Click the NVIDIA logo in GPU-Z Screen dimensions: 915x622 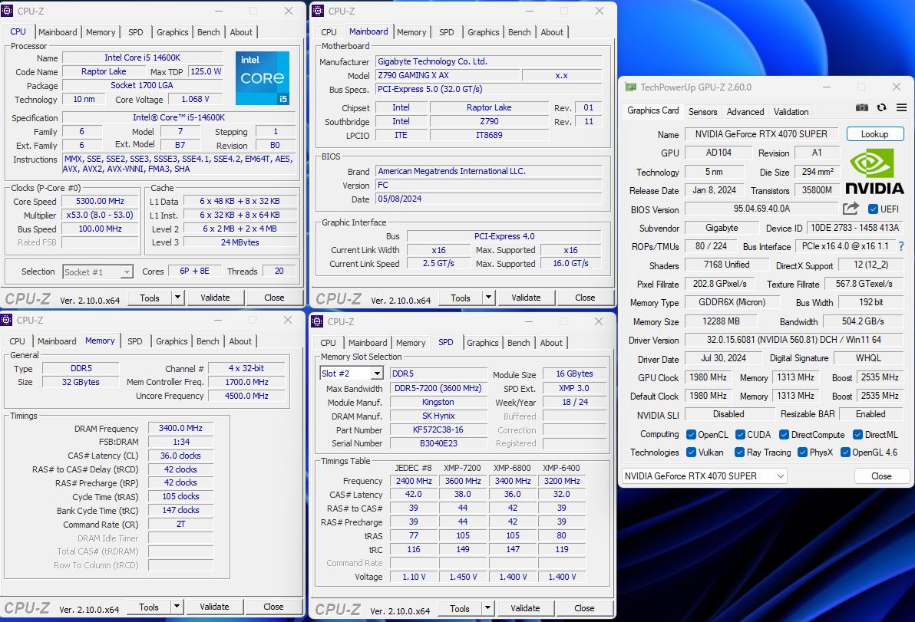pyautogui.click(x=874, y=172)
